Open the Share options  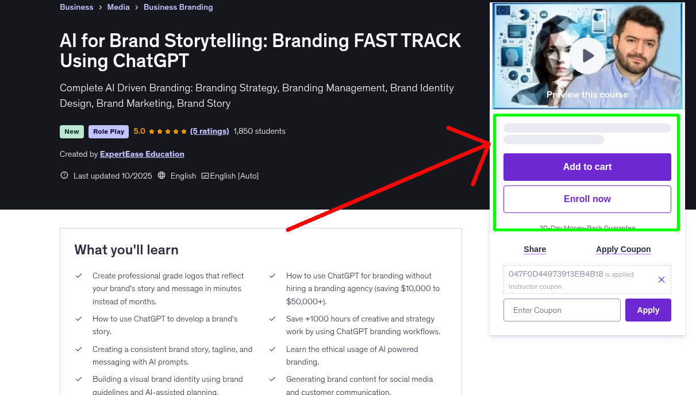tap(535, 249)
